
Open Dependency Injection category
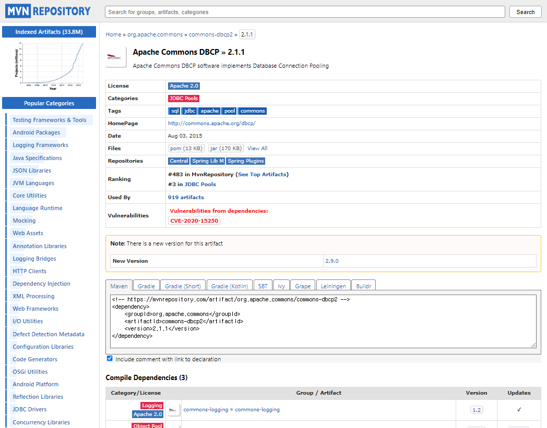pos(42,284)
